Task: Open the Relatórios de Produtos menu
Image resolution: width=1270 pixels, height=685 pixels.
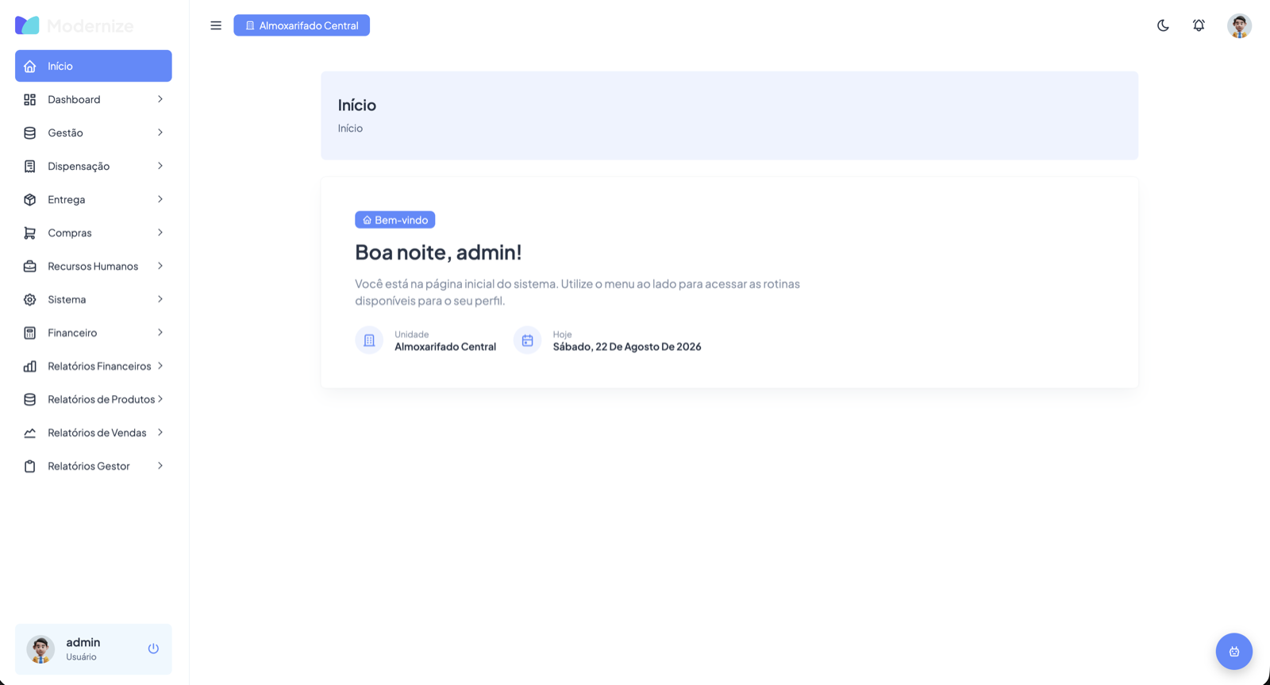Action: (94, 399)
